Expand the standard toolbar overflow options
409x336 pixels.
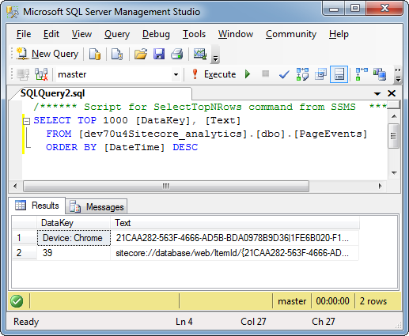pyautogui.click(x=215, y=55)
